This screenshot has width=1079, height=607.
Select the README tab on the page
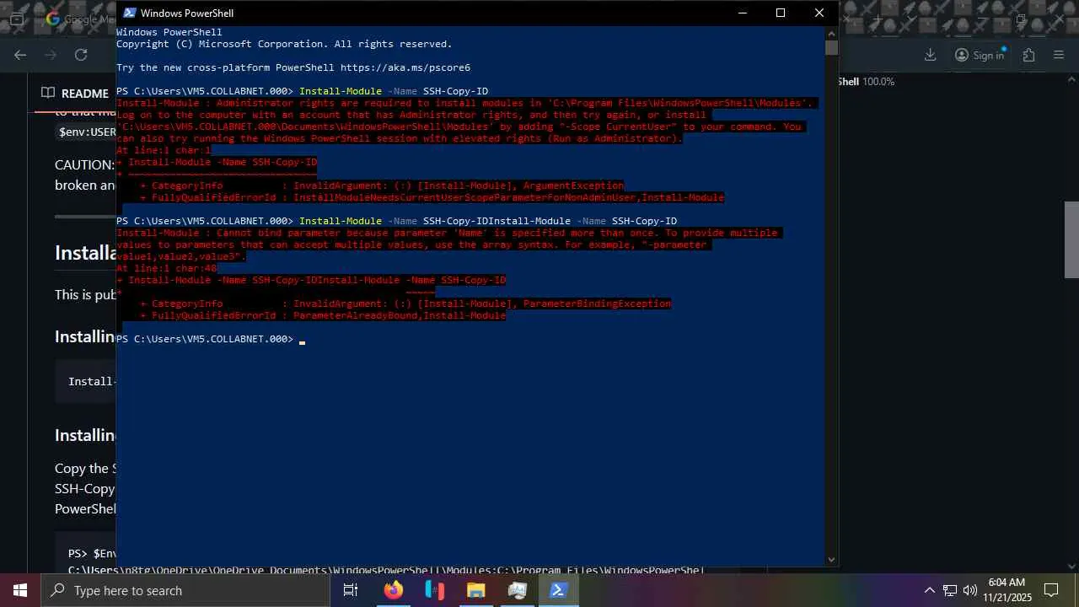pos(75,93)
